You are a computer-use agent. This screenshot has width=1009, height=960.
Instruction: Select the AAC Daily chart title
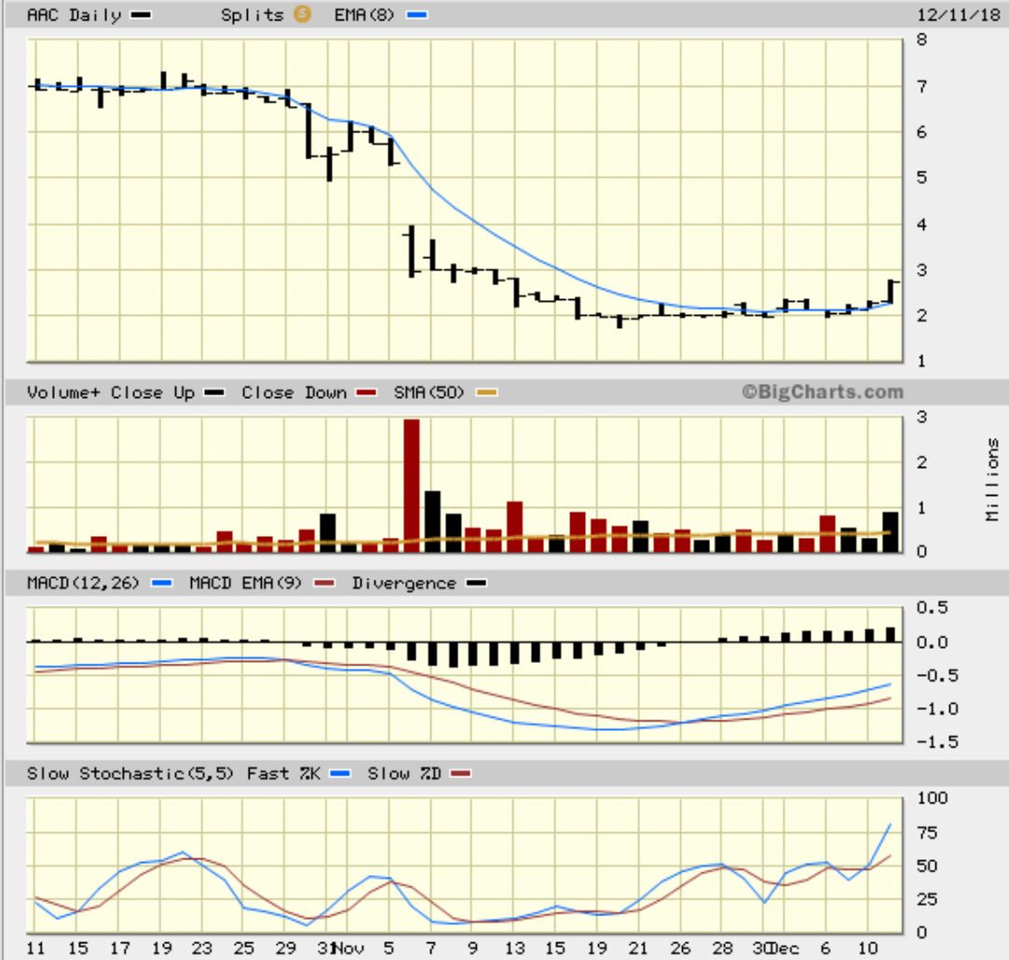click(75, 16)
